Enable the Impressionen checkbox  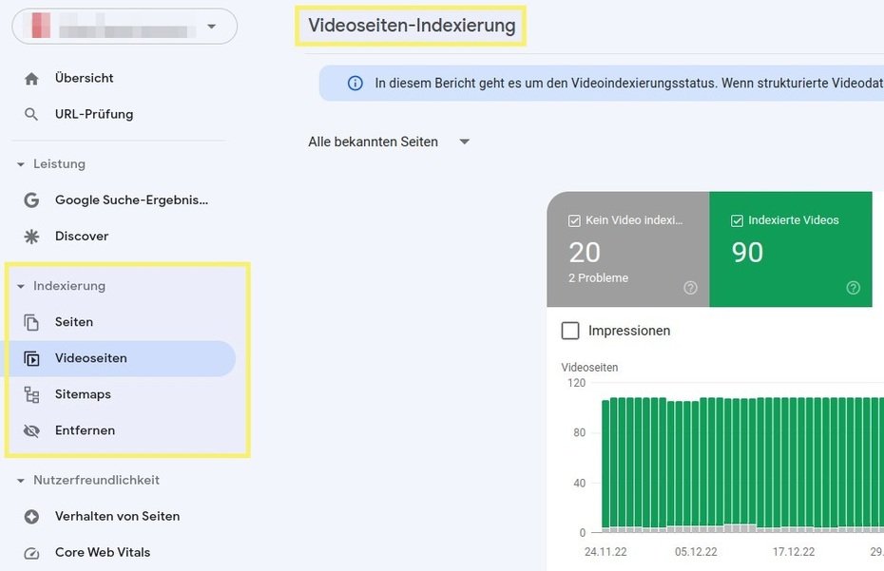coord(570,331)
